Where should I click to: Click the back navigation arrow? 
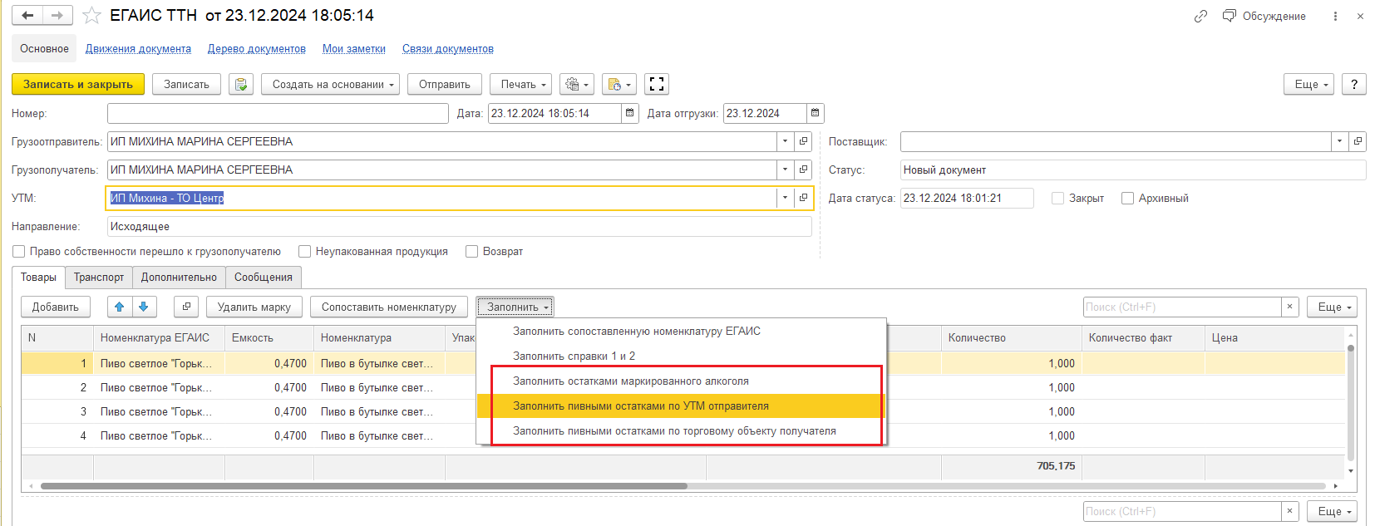(x=27, y=16)
